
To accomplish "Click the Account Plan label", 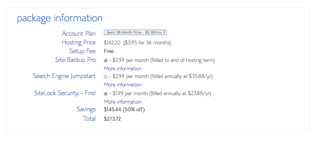I will coord(79,34).
